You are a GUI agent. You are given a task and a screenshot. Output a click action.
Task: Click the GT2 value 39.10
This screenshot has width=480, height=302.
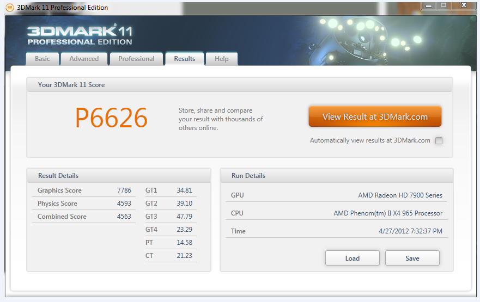click(184, 204)
